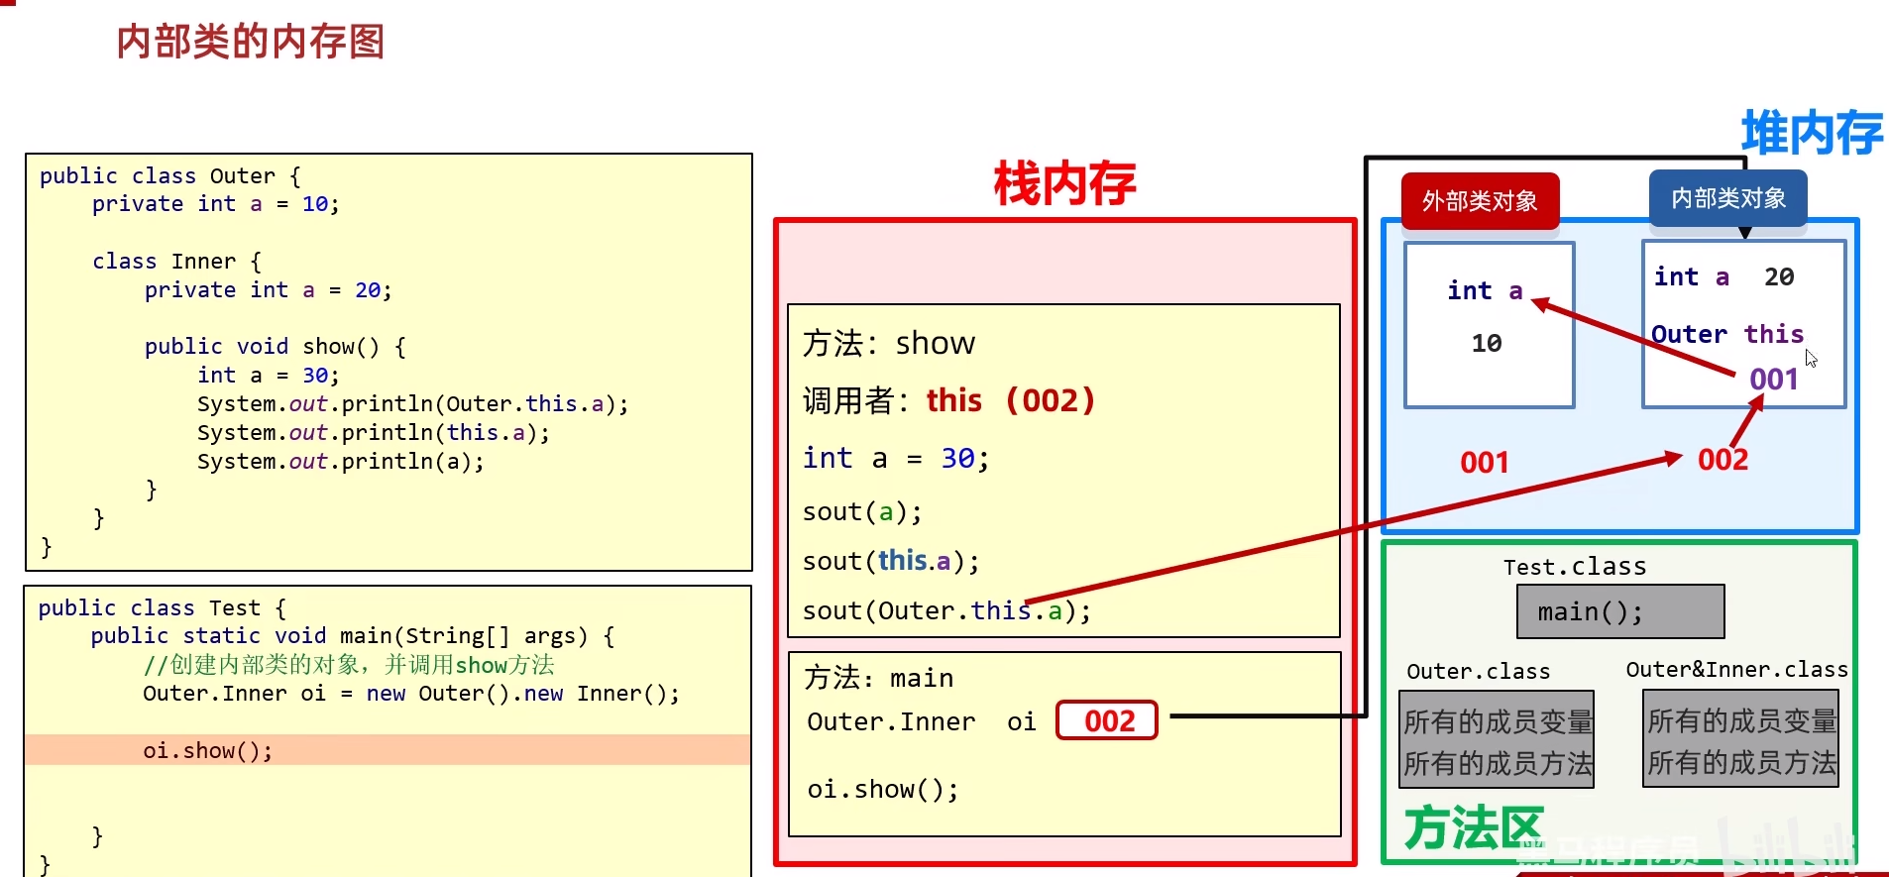The image size is (1889, 877).
Task: Click the red 外部类对象 label
Action: 1480,201
